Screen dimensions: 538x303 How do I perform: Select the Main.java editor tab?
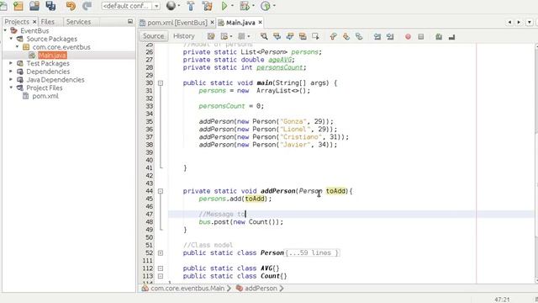tap(240, 23)
